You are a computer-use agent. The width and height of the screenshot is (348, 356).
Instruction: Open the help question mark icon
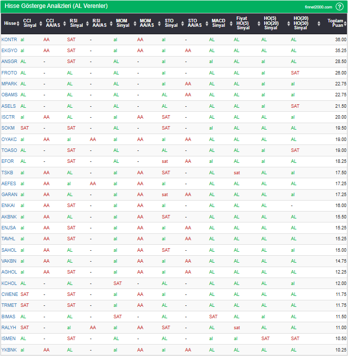pos(339,6)
